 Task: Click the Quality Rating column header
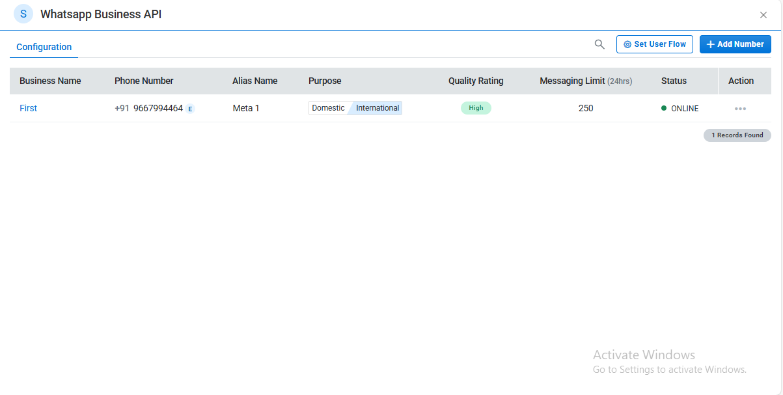click(x=476, y=81)
